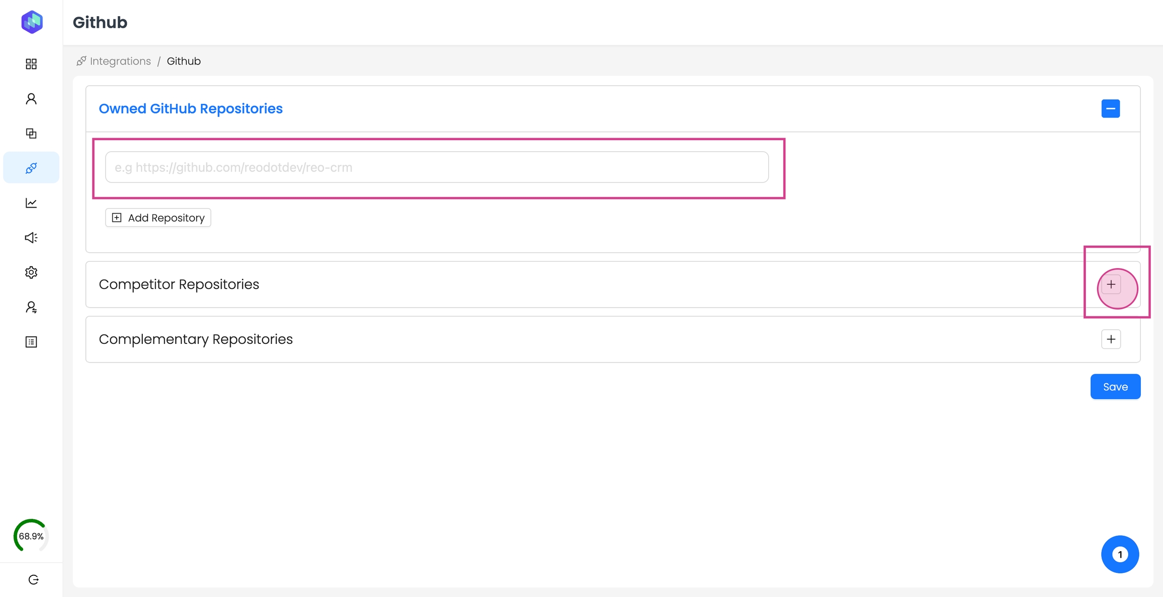Click the 68.9% progress ring
The height and width of the screenshot is (597, 1163).
(x=31, y=536)
